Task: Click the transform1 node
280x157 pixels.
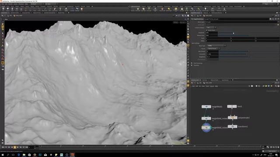Action: [232, 126]
